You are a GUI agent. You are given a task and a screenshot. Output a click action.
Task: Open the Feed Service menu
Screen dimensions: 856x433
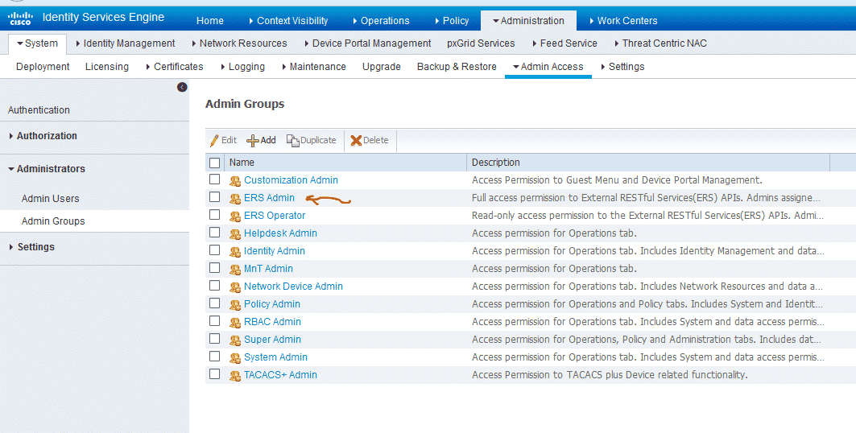[x=565, y=43]
